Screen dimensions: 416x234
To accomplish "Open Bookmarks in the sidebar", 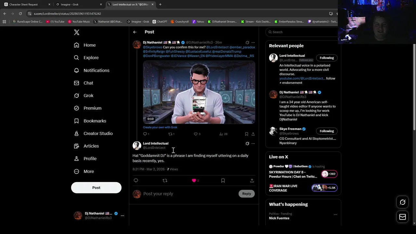I will pos(90,121).
